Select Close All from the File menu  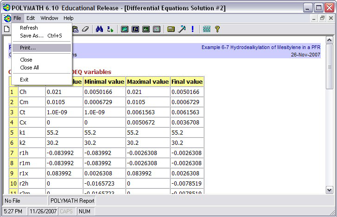pos(29,68)
